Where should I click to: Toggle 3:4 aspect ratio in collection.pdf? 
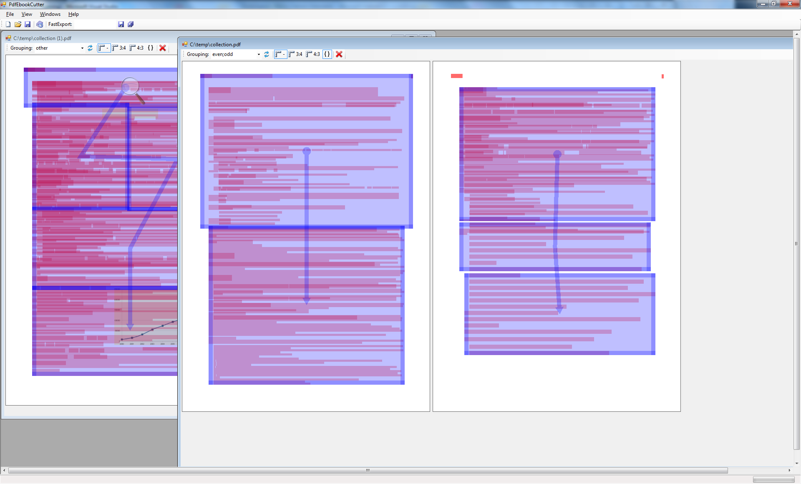295,54
